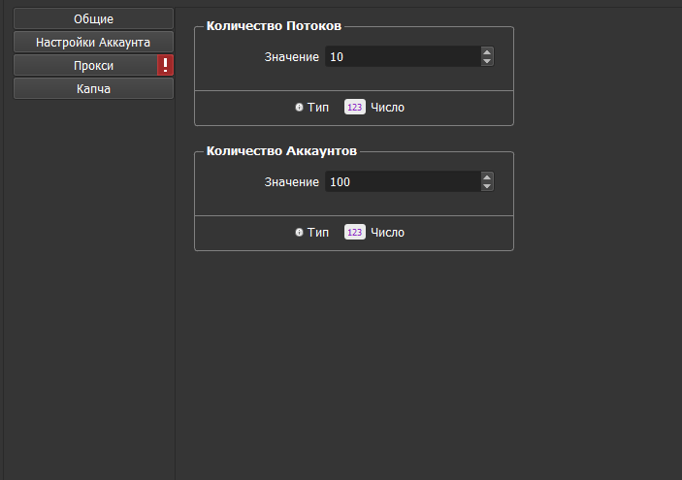
Task: Go to the Капча tab
Action: (93, 88)
